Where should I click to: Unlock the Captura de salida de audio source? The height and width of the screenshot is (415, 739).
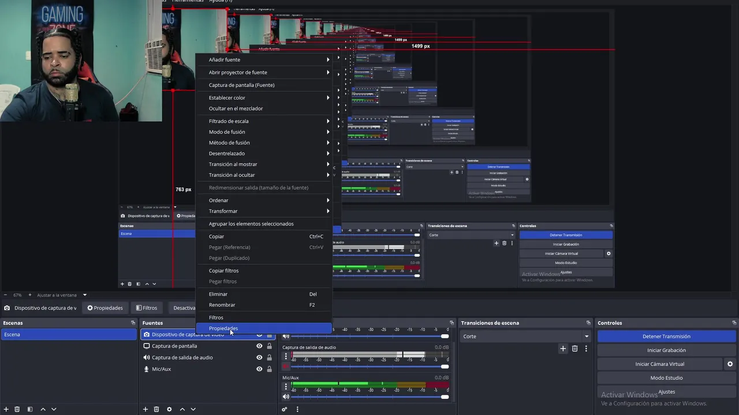pyautogui.click(x=269, y=357)
